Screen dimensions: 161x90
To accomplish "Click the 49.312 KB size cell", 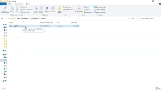I will [x=76, y=26].
